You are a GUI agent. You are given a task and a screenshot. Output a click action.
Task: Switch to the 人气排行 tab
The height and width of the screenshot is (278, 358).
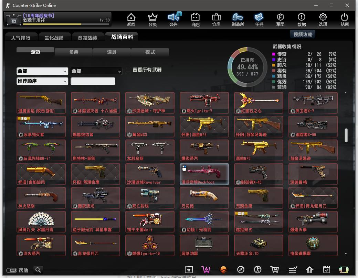point(21,38)
